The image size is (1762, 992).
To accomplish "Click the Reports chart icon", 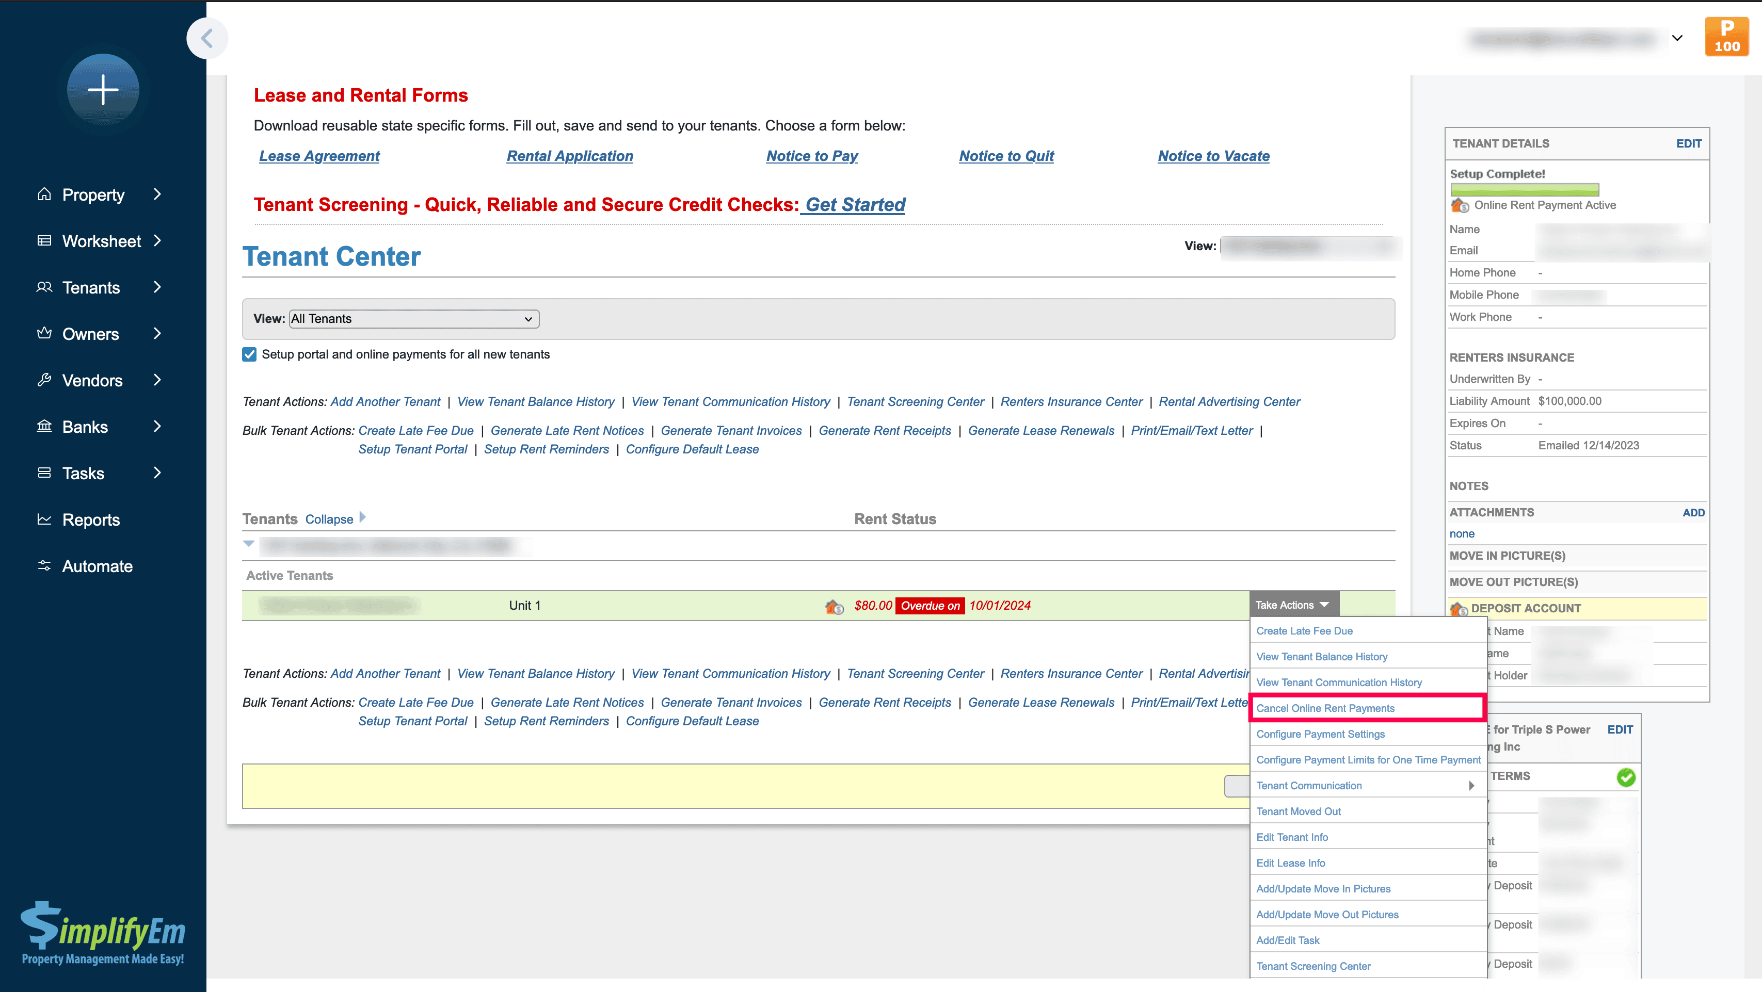I will (44, 519).
